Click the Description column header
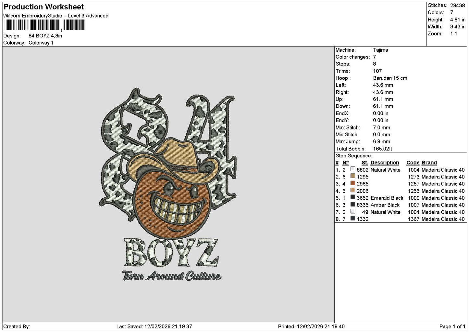Image resolution: width=469 pixels, height=332 pixels. [385, 163]
